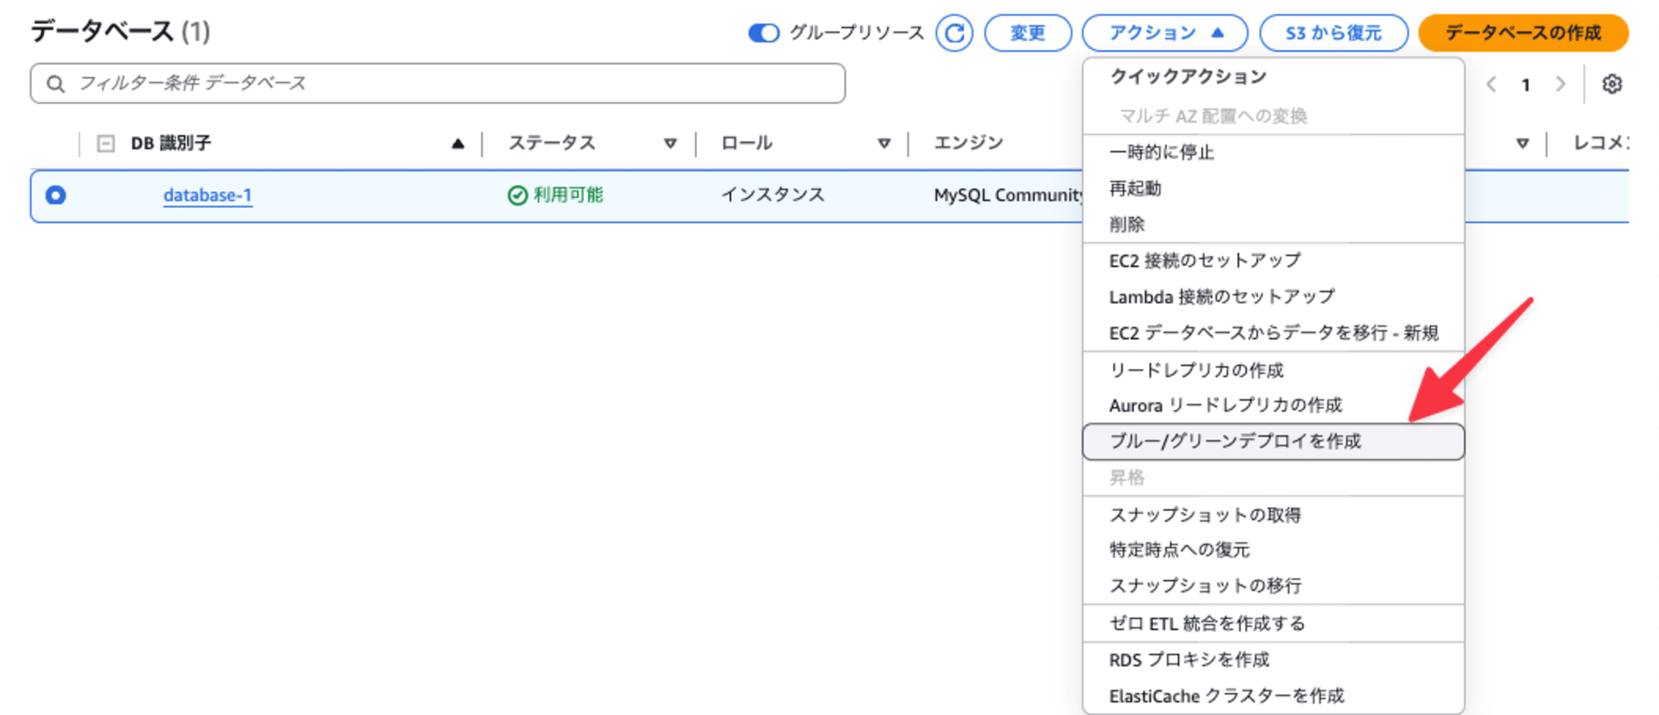The width and height of the screenshot is (1659, 715).
Task: Click the MySQL Community engine cell
Action: click(x=1009, y=196)
